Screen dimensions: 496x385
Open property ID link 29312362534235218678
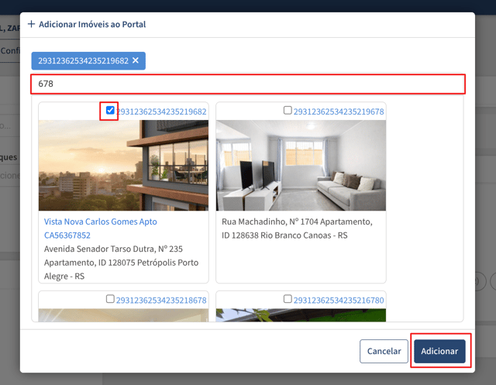[161, 301]
